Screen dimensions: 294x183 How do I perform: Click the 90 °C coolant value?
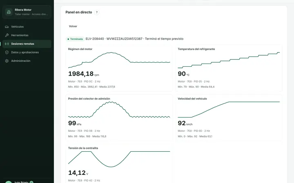click(x=184, y=74)
